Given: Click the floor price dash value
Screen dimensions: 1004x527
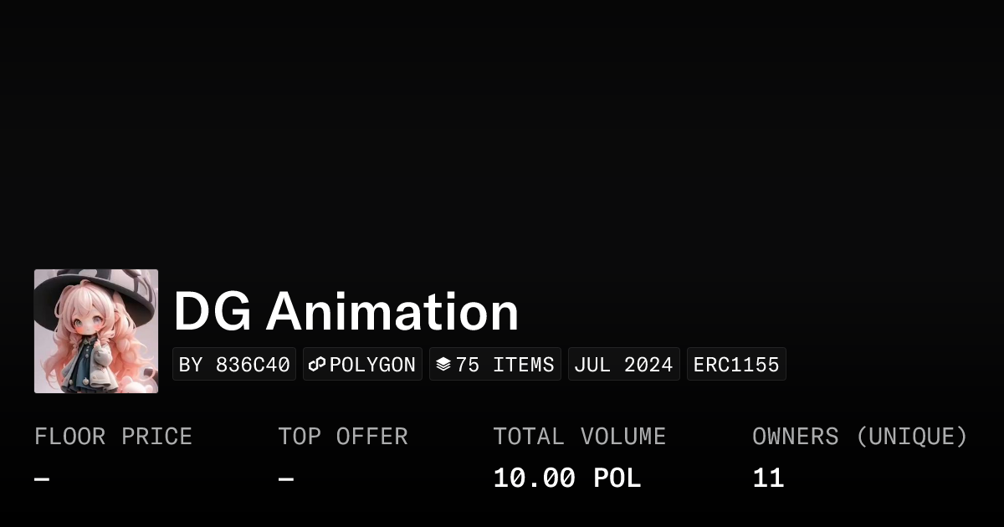Looking at the screenshot, I should (x=42, y=479).
